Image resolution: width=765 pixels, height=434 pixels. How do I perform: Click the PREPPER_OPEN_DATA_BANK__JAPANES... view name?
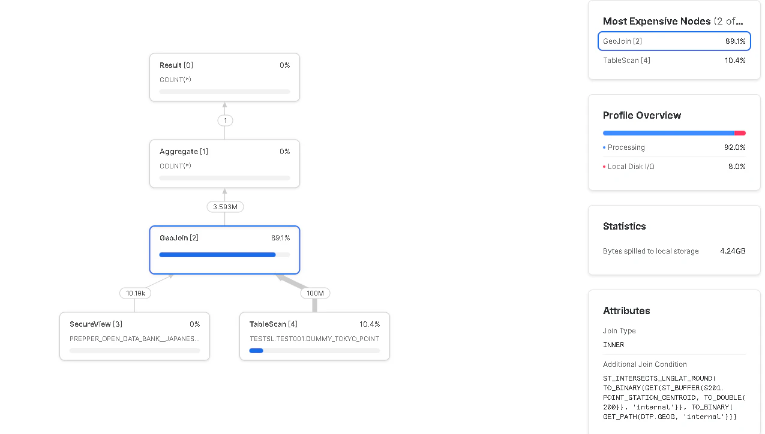click(x=134, y=339)
